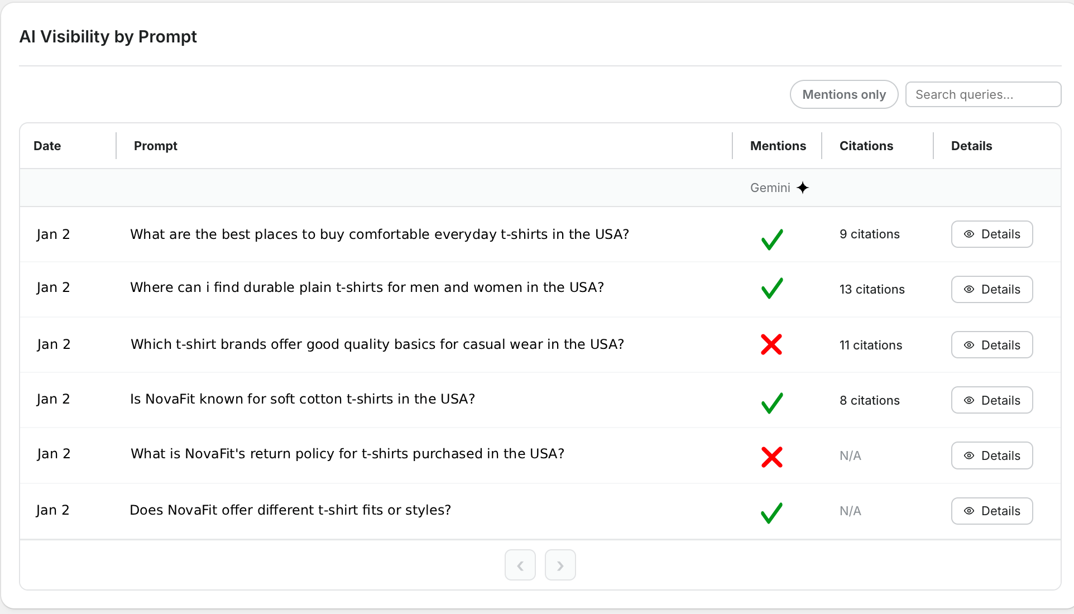Click the Mentions column header
This screenshot has width=1074, height=614.
point(778,146)
